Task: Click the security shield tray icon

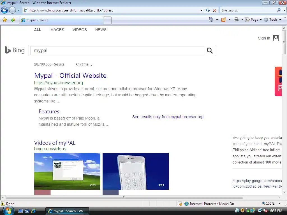Action: (x=242, y=211)
